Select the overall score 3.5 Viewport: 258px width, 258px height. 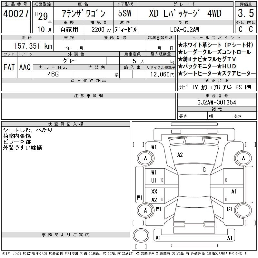pyautogui.click(x=245, y=13)
